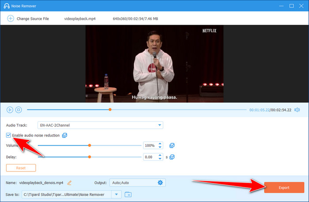Maximize the Noise Remover window
This screenshot has width=309, height=202.
click(291, 6)
